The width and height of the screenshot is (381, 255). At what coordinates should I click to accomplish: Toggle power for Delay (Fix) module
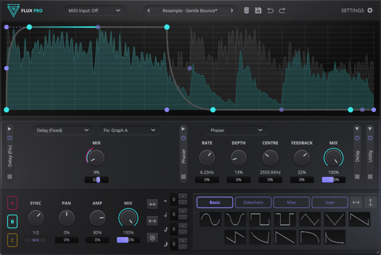(10, 138)
